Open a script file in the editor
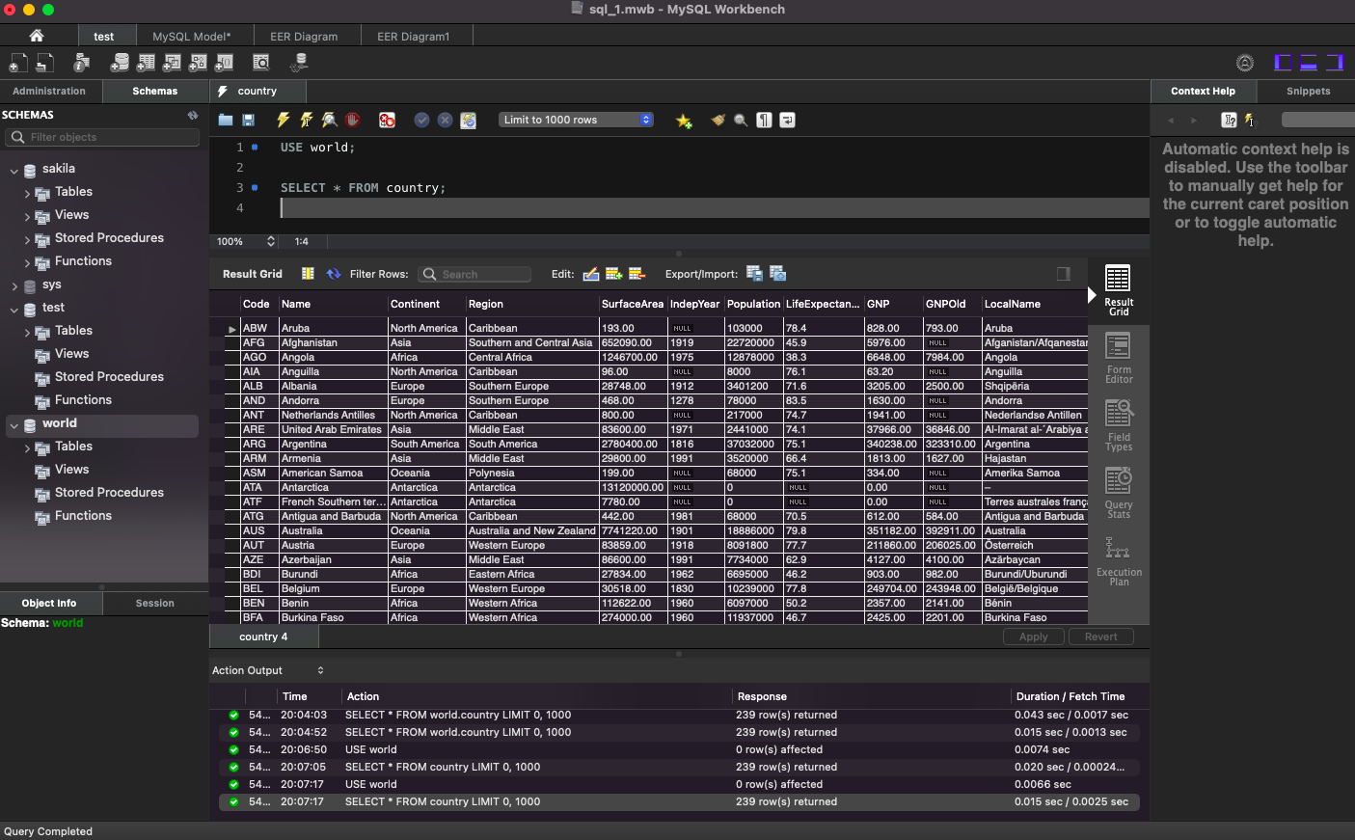The image size is (1355, 840). 226,121
